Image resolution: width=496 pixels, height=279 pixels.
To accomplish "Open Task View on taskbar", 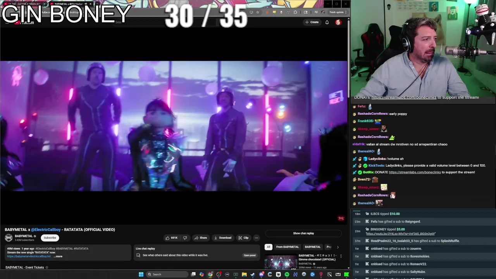I will tap(193, 274).
